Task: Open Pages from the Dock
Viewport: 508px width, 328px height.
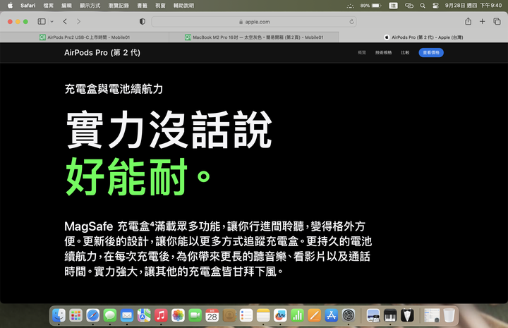Action: tap(314, 315)
